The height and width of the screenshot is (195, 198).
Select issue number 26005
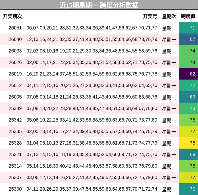coord(15,97)
